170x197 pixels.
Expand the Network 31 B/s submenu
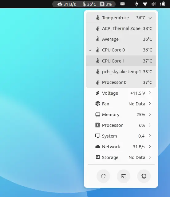pyautogui.click(x=121, y=147)
